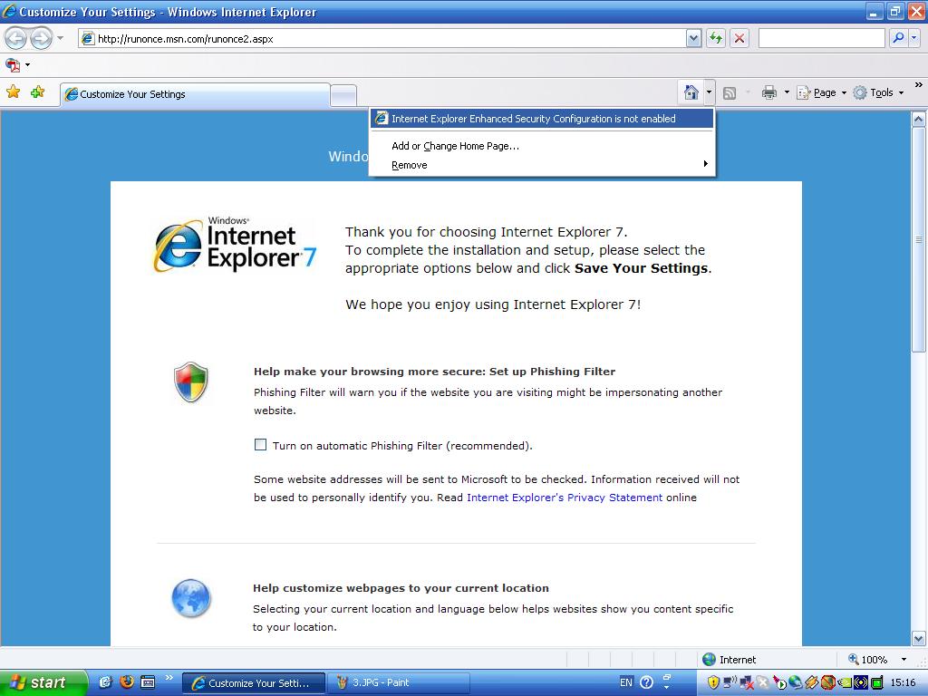Open the address bar history dropdown
The height and width of the screenshot is (696, 928).
693,39
